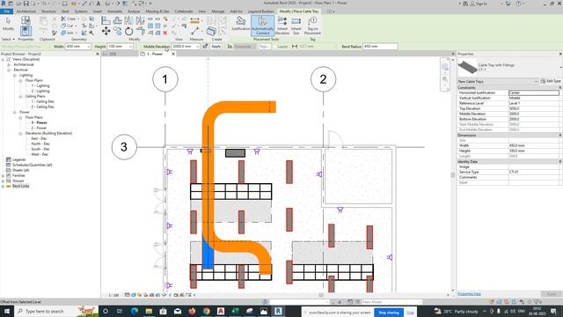Collapse the Views (Discipline) tree node

point(3,59)
